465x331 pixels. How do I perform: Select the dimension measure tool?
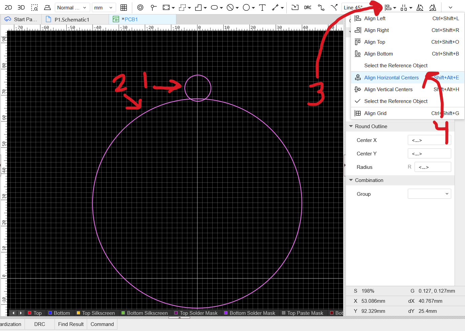click(276, 7)
